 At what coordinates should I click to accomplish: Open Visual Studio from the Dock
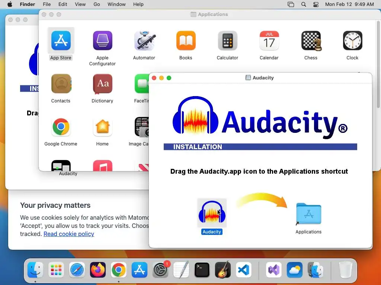click(x=274, y=270)
